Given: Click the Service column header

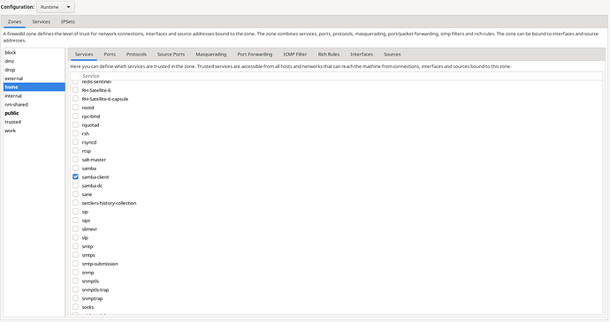Looking at the screenshot, I should [x=341, y=76].
